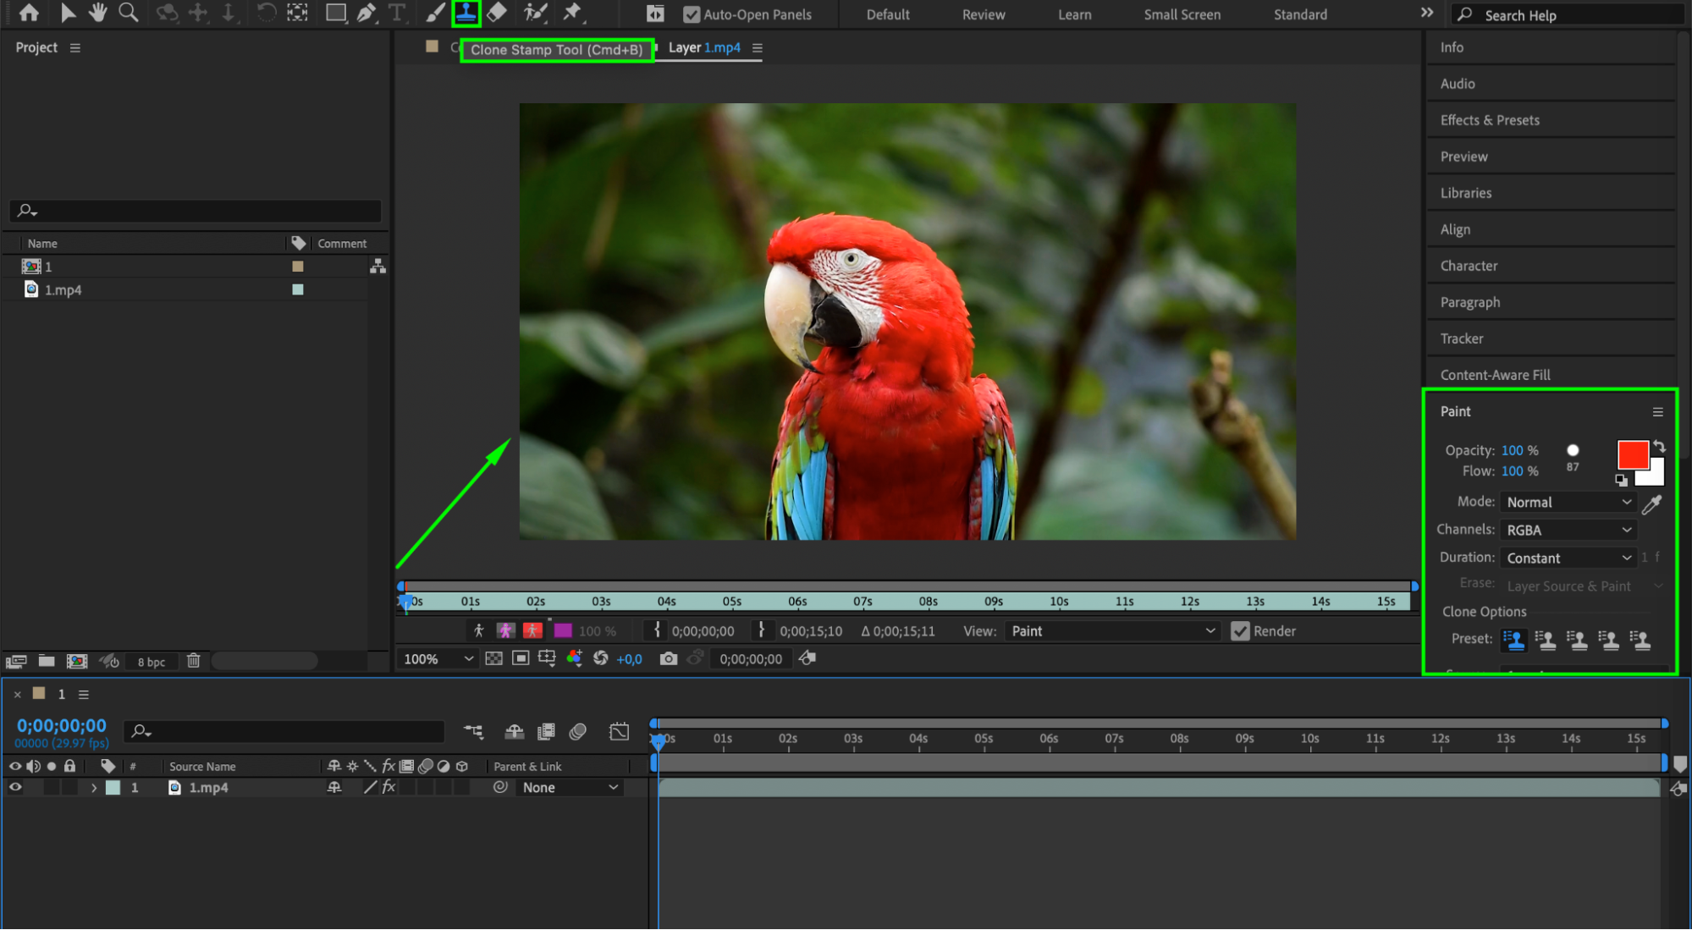Viewport: 1692px width, 930px height.
Task: Expand the 1.mp4 layer properties
Action: click(x=94, y=788)
